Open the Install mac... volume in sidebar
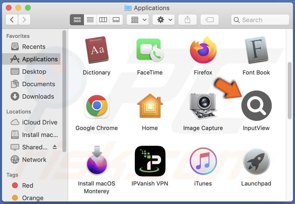295x204 pixels. 32,135
